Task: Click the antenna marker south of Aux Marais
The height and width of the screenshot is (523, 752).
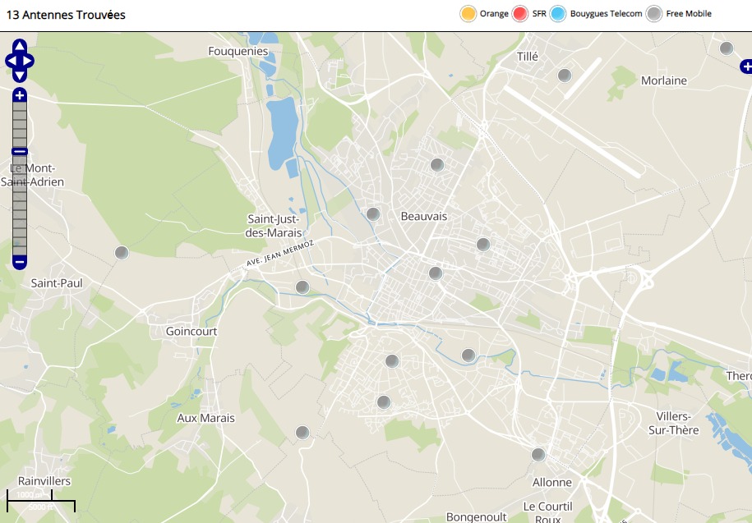Action: 302,433
